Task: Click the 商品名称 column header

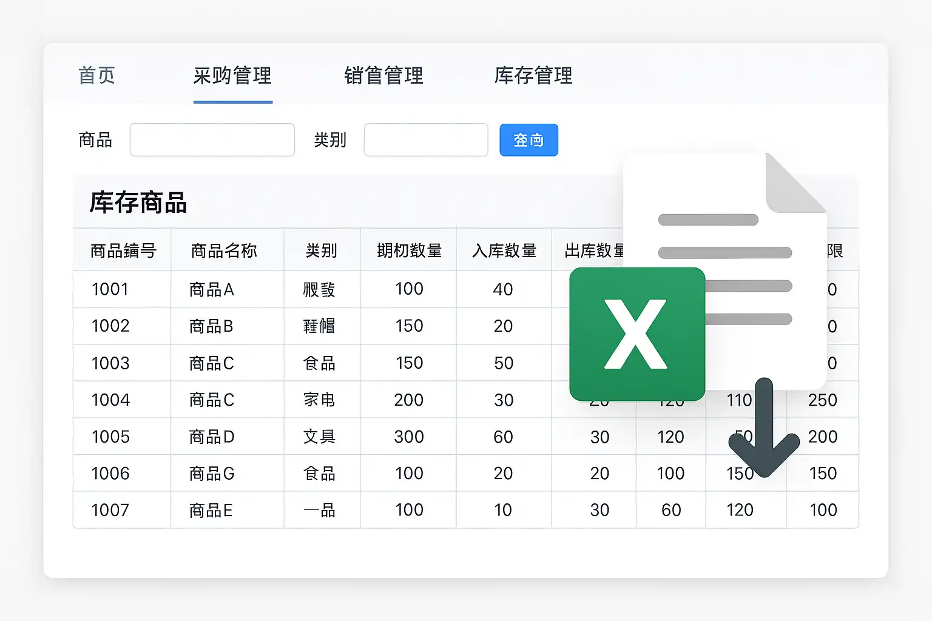Action: click(224, 250)
